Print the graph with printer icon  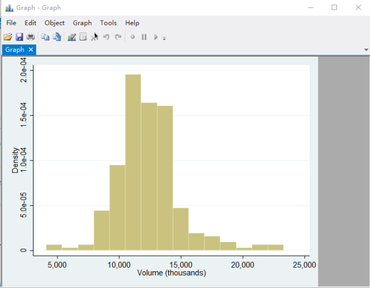click(x=31, y=37)
